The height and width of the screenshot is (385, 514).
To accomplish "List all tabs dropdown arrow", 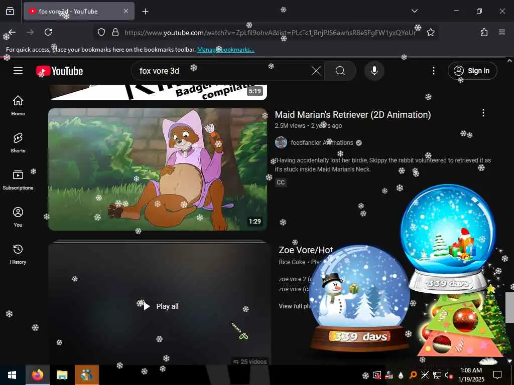I will point(414,11).
